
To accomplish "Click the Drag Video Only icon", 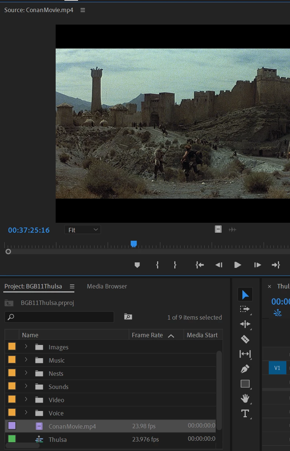I will coord(218,229).
